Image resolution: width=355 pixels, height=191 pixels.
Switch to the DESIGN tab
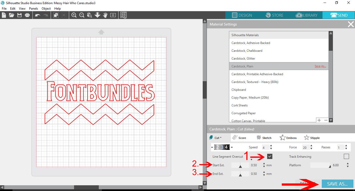241,15
